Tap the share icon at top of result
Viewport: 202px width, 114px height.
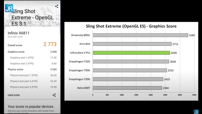pyautogui.click(x=57, y=6)
